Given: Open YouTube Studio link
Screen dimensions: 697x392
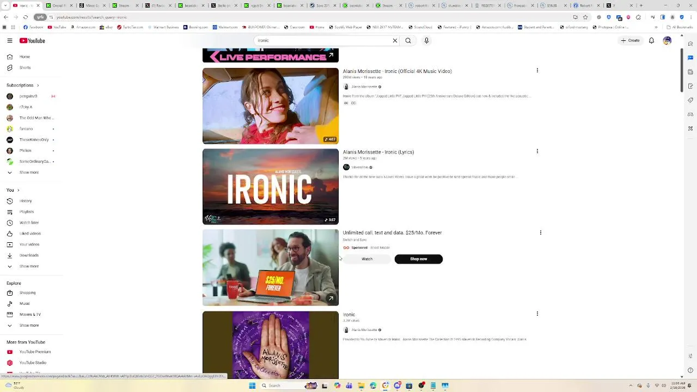Looking at the screenshot, I should tap(32, 363).
